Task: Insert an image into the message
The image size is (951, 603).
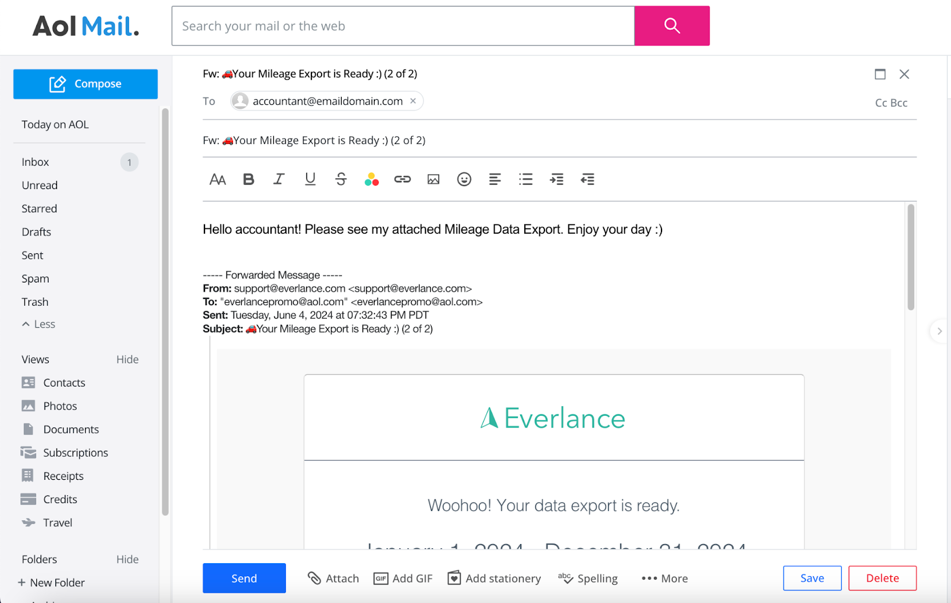Action: click(x=433, y=179)
